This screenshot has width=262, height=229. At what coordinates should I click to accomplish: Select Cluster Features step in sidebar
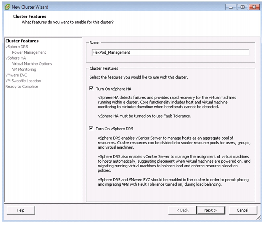point(22,41)
